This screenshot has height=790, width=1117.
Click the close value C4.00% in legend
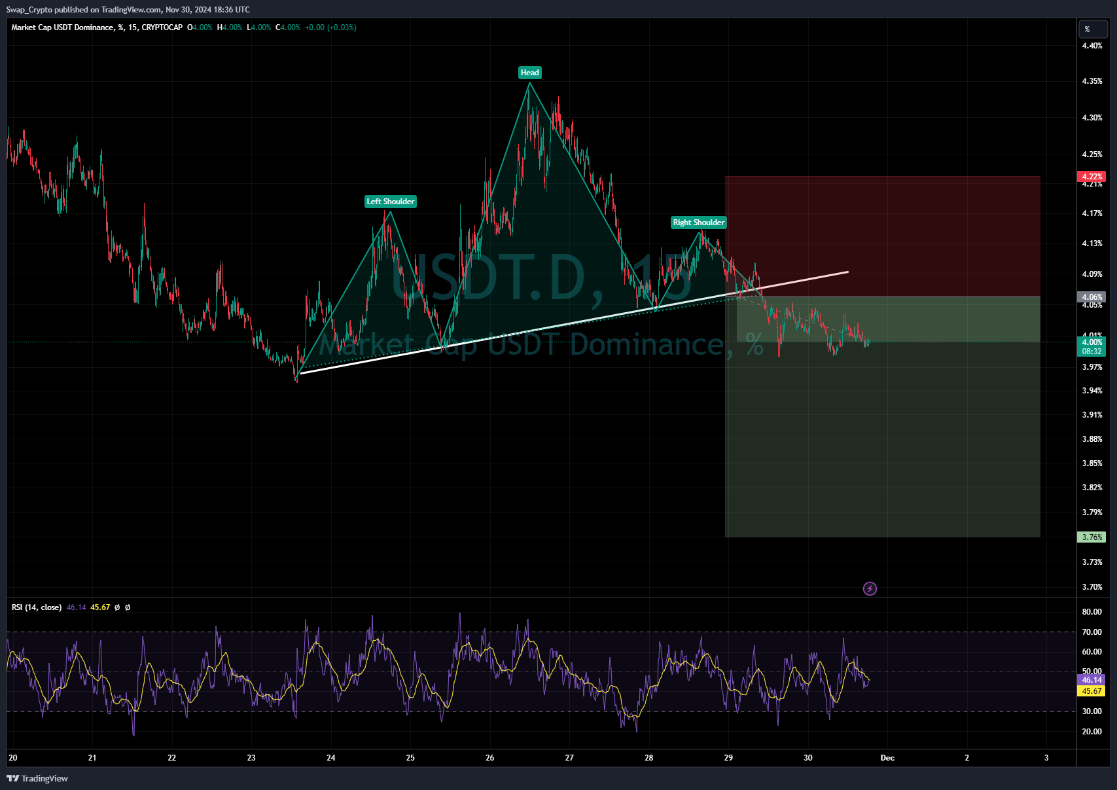coord(288,27)
